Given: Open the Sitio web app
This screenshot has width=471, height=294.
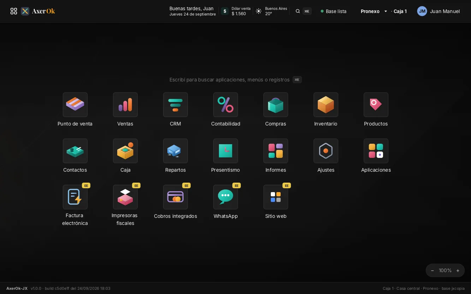Looking at the screenshot, I should pyautogui.click(x=276, y=197).
